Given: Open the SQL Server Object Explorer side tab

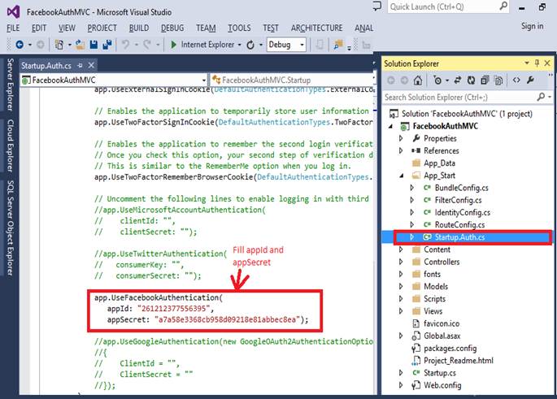Looking at the screenshot, I should coord(11,228).
